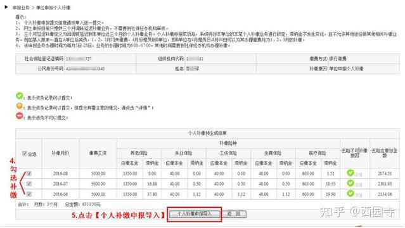This screenshot has height=228, width=405.
Task: Click the 个人补缴申报导入 button
Action: point(195,214)
